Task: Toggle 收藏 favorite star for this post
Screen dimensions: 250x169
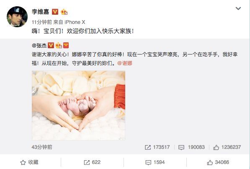Action: click(29, 162)
